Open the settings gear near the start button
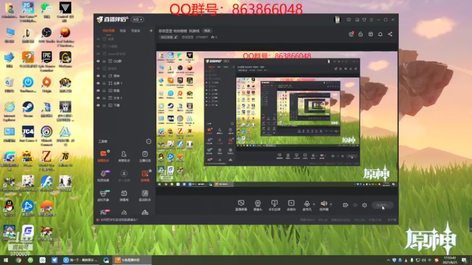The height and width of the screenshot is (265, 472). tap(365, 205)
